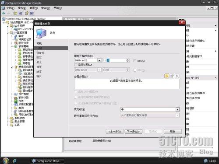Click the system tray icon beside the clock
The height and width of the screenshot is (164, 219).
pyautogui.click(x=205, y=161)
